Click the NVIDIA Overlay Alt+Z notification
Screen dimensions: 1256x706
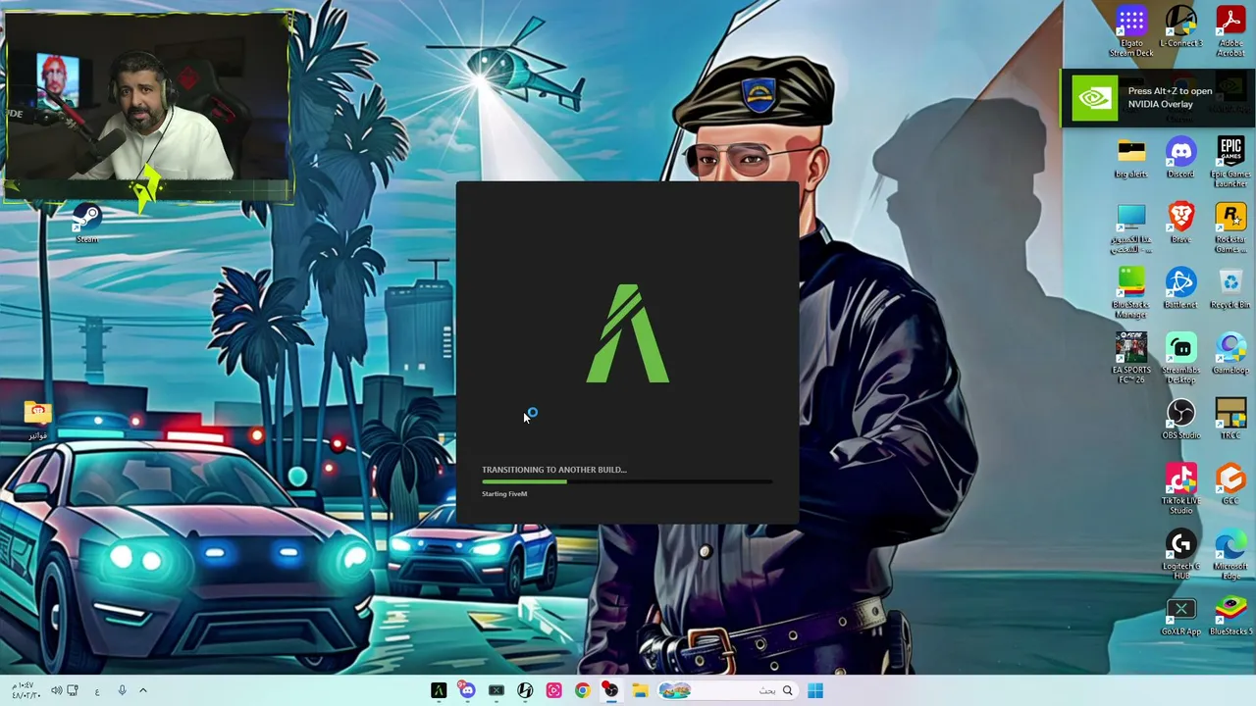[x=1158, y=98]
